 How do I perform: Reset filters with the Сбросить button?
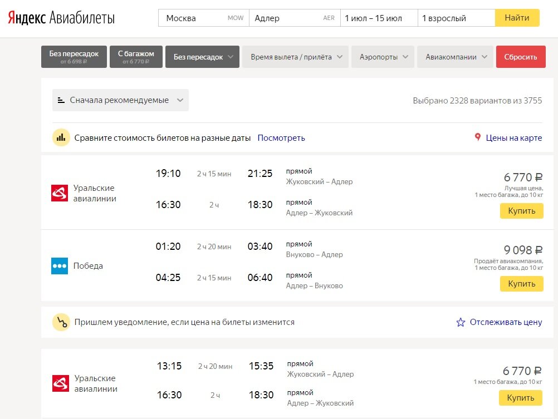point(521,57)
